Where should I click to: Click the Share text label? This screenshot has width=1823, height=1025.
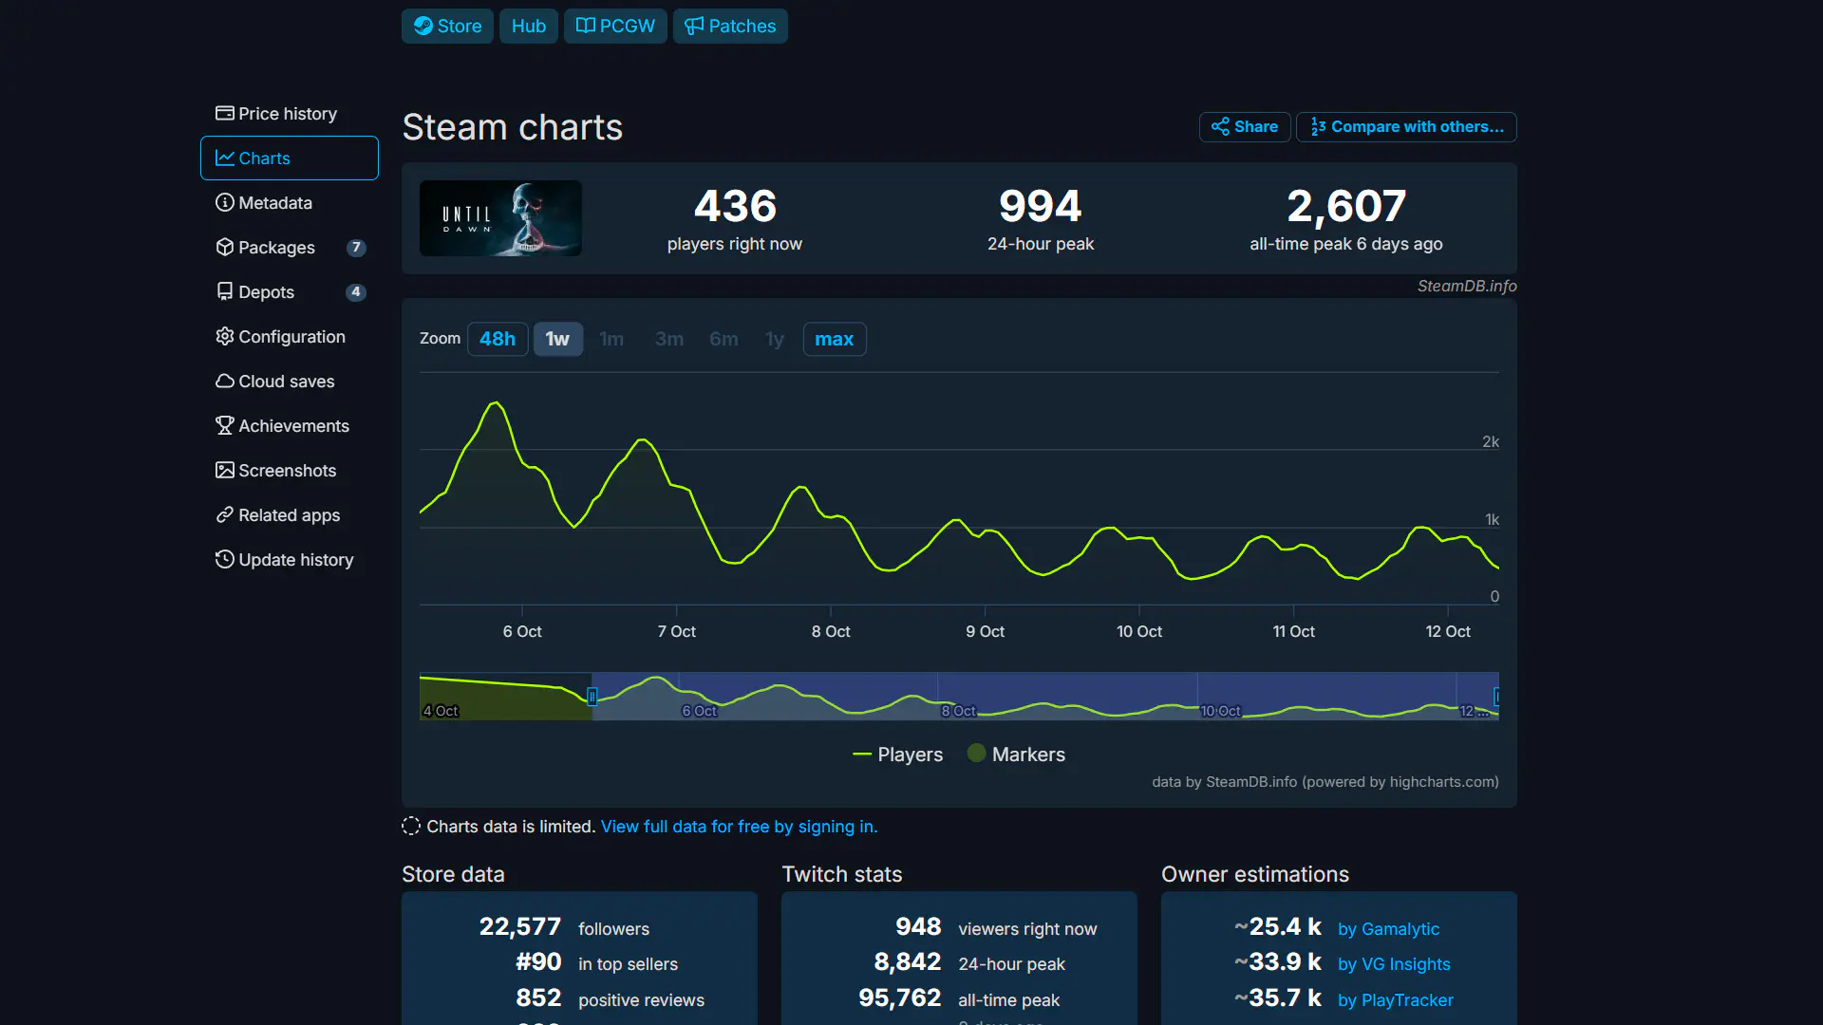click(1256, 126)
